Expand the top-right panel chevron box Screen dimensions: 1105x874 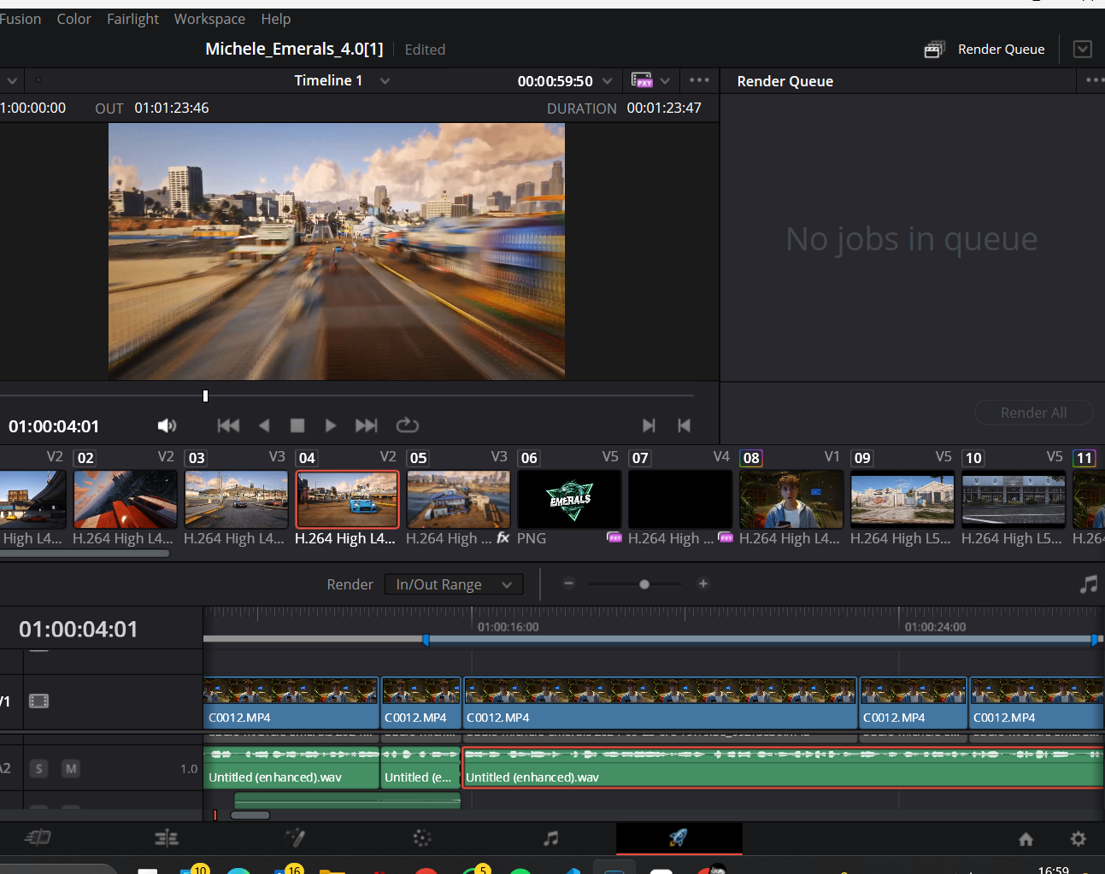click(1083, 50)
